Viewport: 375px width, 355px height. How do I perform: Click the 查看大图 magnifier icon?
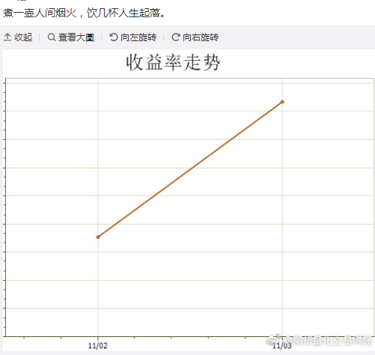coord(52,37)
